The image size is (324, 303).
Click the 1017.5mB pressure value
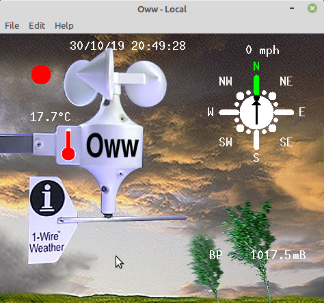click(x=278, y=255)
